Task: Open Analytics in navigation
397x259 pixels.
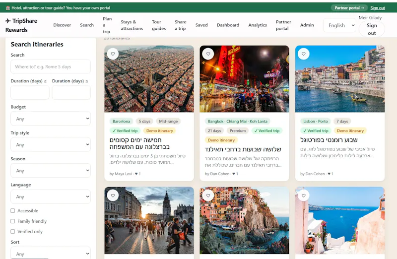Action: pos(258,25)
